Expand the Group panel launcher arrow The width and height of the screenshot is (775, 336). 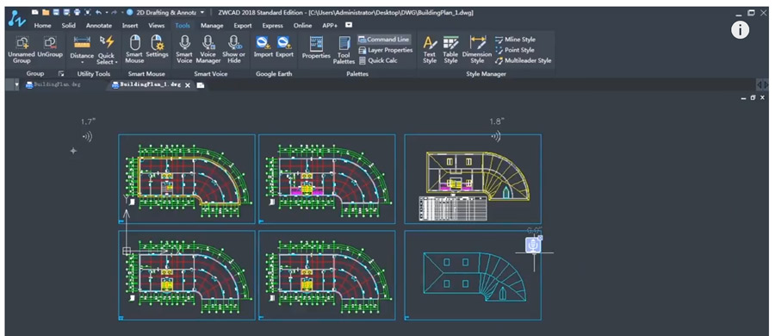coord(61,74)
